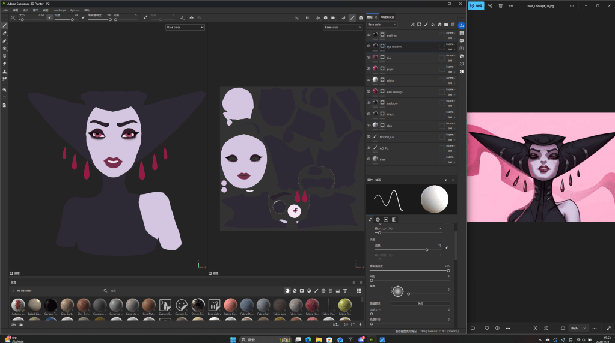Delete layer using the trash icon
Image resolution: width=615 pixels, height=343 pixels.
pyautogui.click(x=453, y=25)
